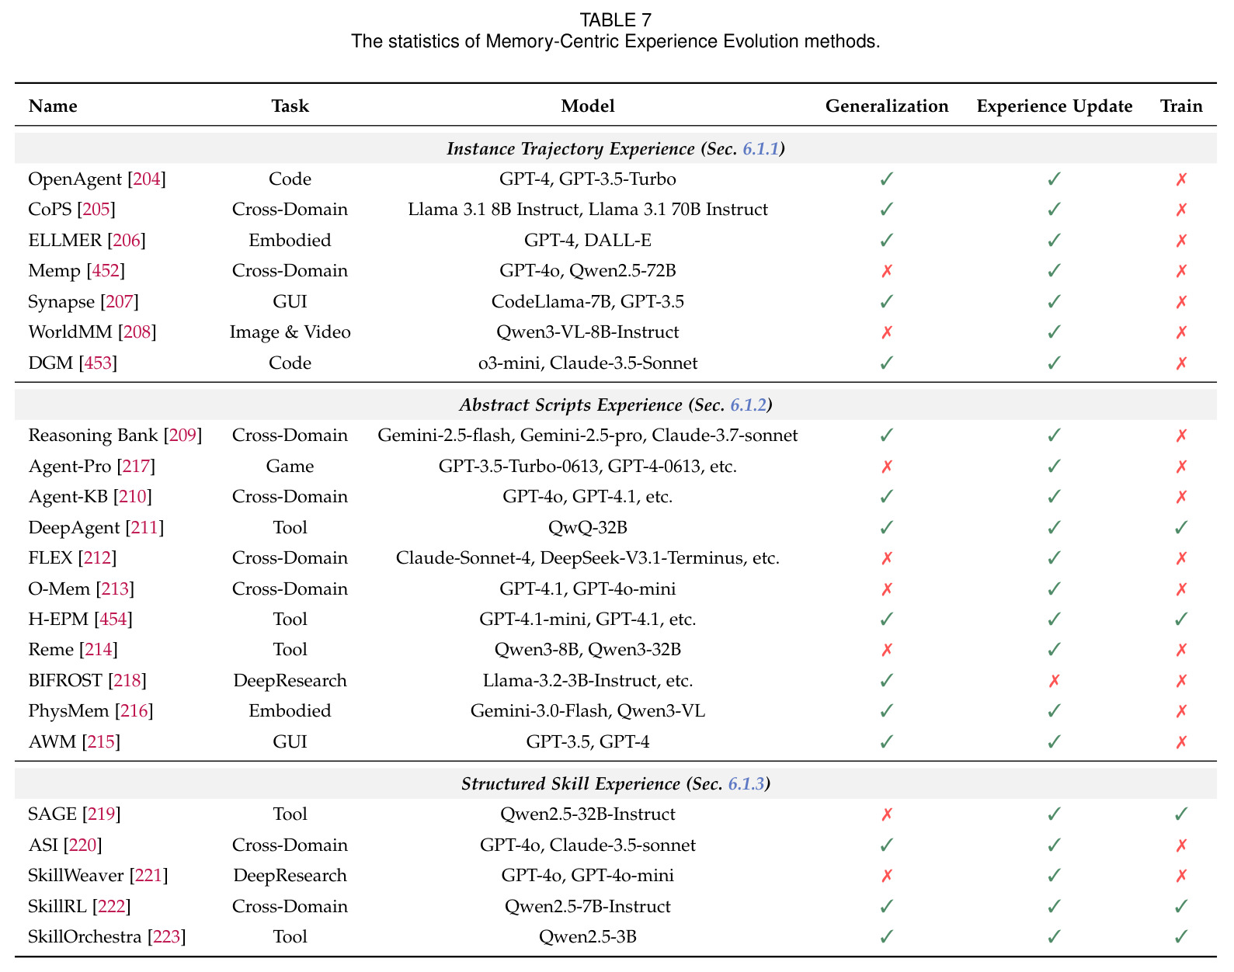
Task: Open citation link 211 for DeepAgent
Action: (144, 528)
